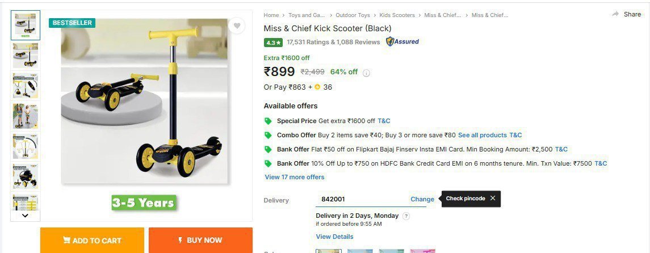Screen dimensions: 650x253
Task: Open See all products combo link
Action: point(482,135)
